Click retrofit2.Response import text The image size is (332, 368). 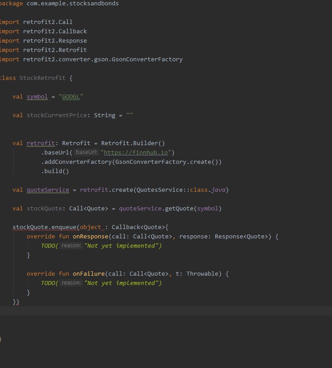55,41
